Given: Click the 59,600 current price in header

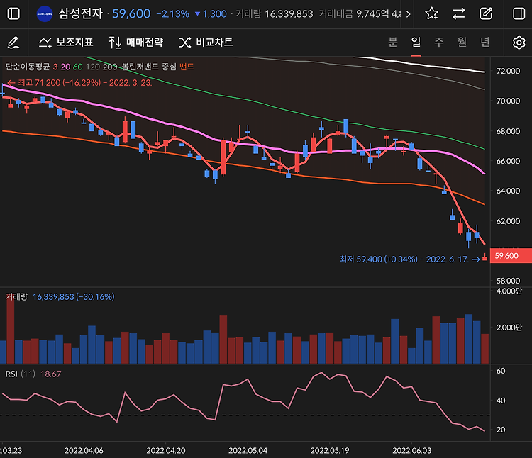Looking at the screenshot, I should pyautogui.click(x=131, y=14).
